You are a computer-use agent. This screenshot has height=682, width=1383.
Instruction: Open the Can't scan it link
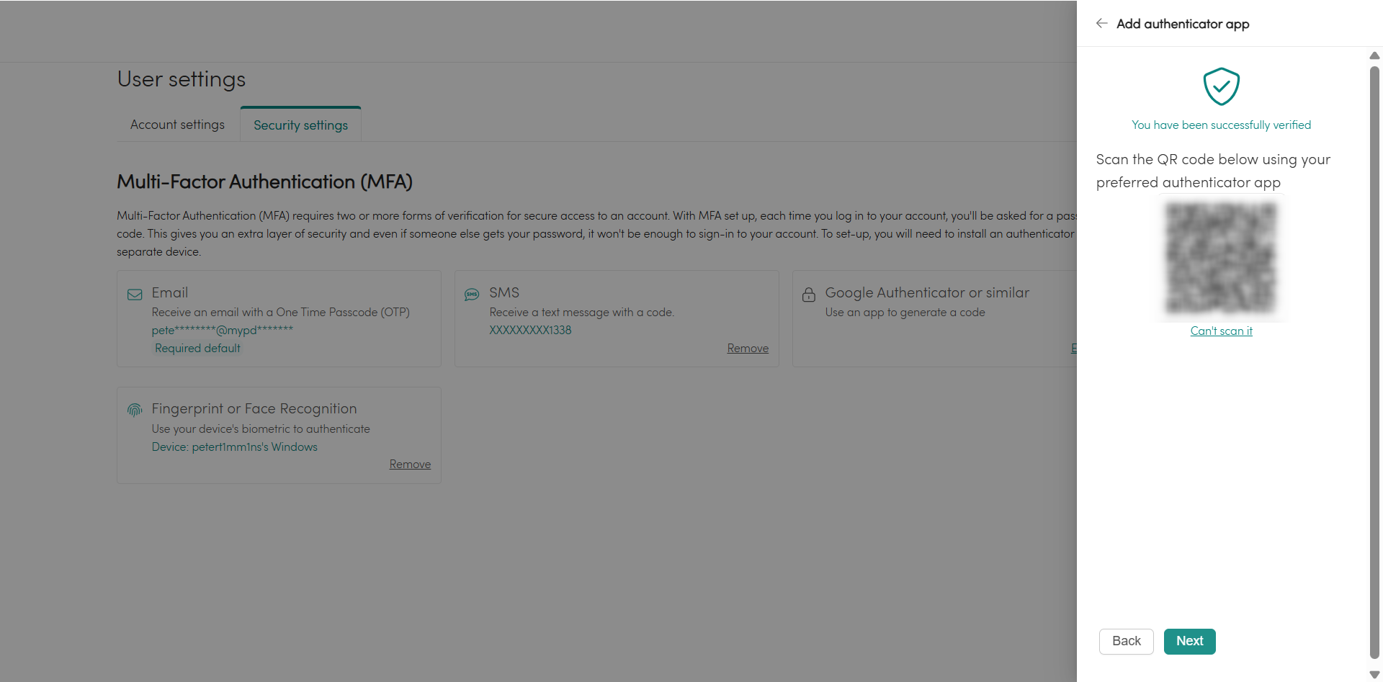coord(1222,331)
